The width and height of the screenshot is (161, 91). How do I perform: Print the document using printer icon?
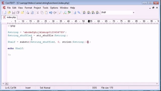point(28,13)
